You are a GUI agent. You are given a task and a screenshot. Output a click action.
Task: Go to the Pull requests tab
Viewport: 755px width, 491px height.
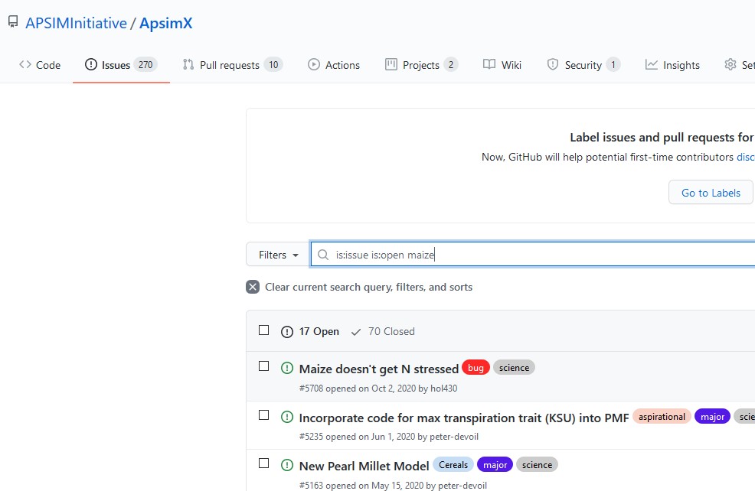click(x=233, y=65)
